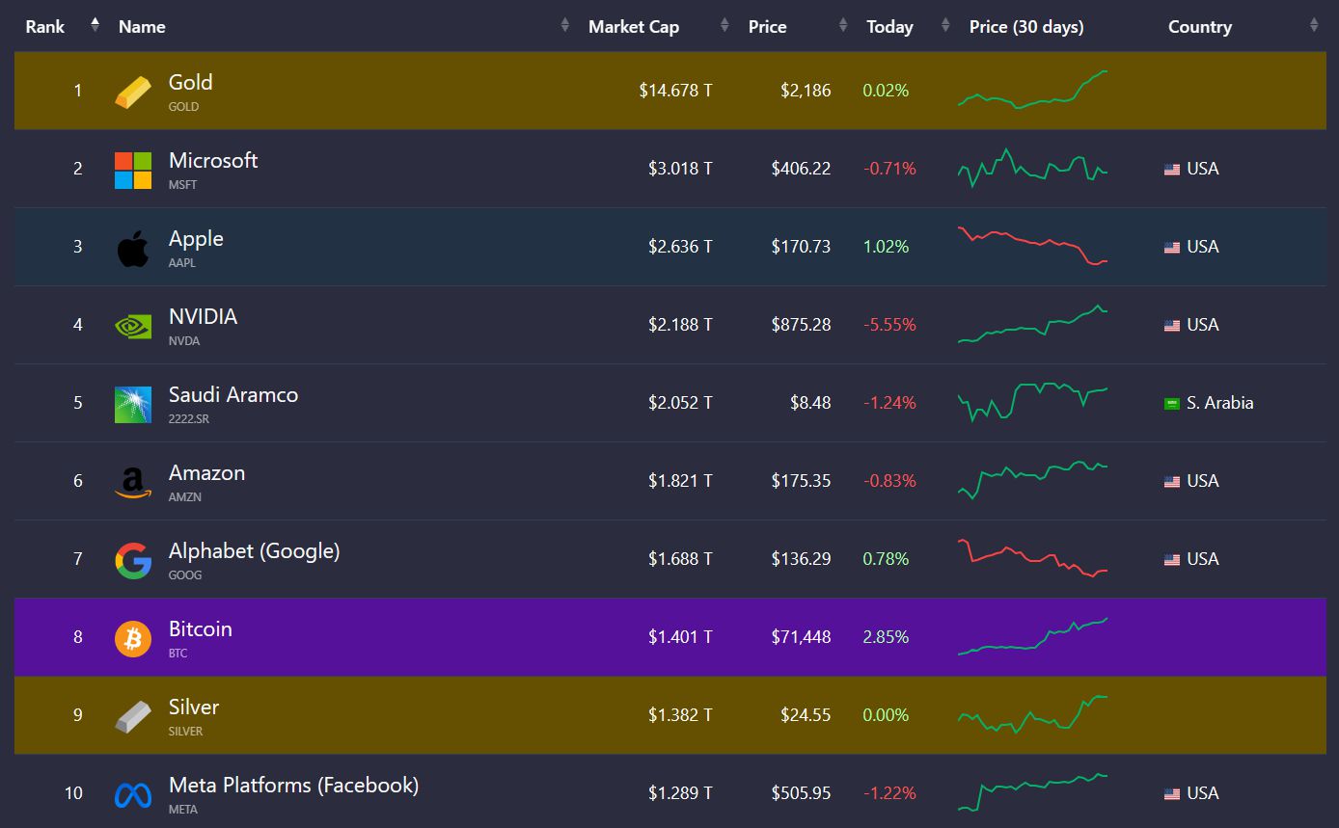Click the $1.289 T market cap value
Screen dimensions: 1339x828
tap(680, 794)
